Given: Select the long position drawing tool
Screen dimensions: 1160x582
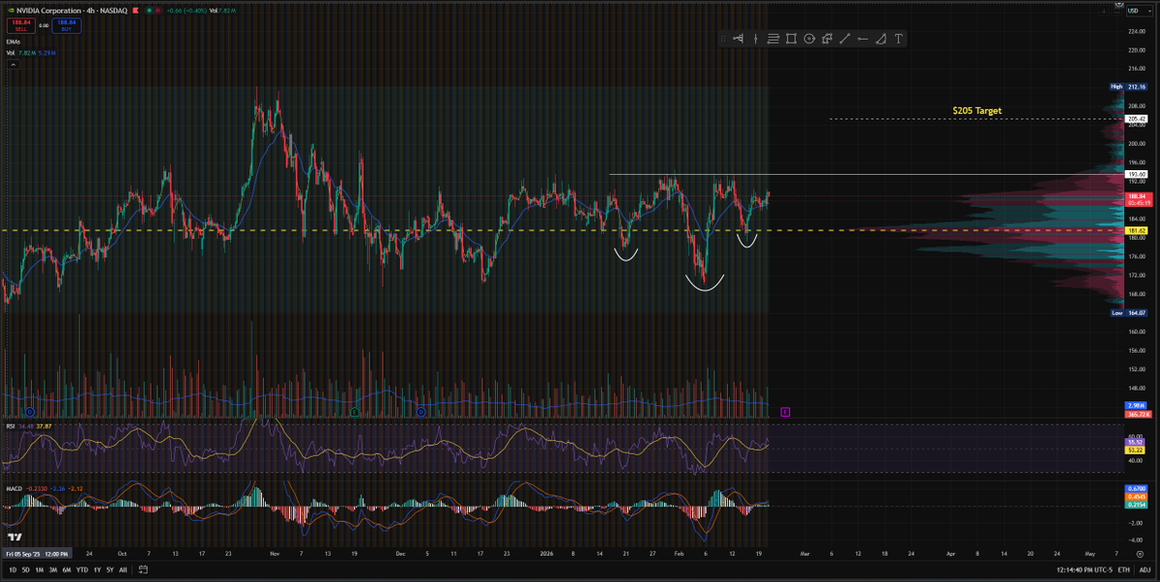Looking at the screenshot, I should pyautogui.click(x=738, y=39).
